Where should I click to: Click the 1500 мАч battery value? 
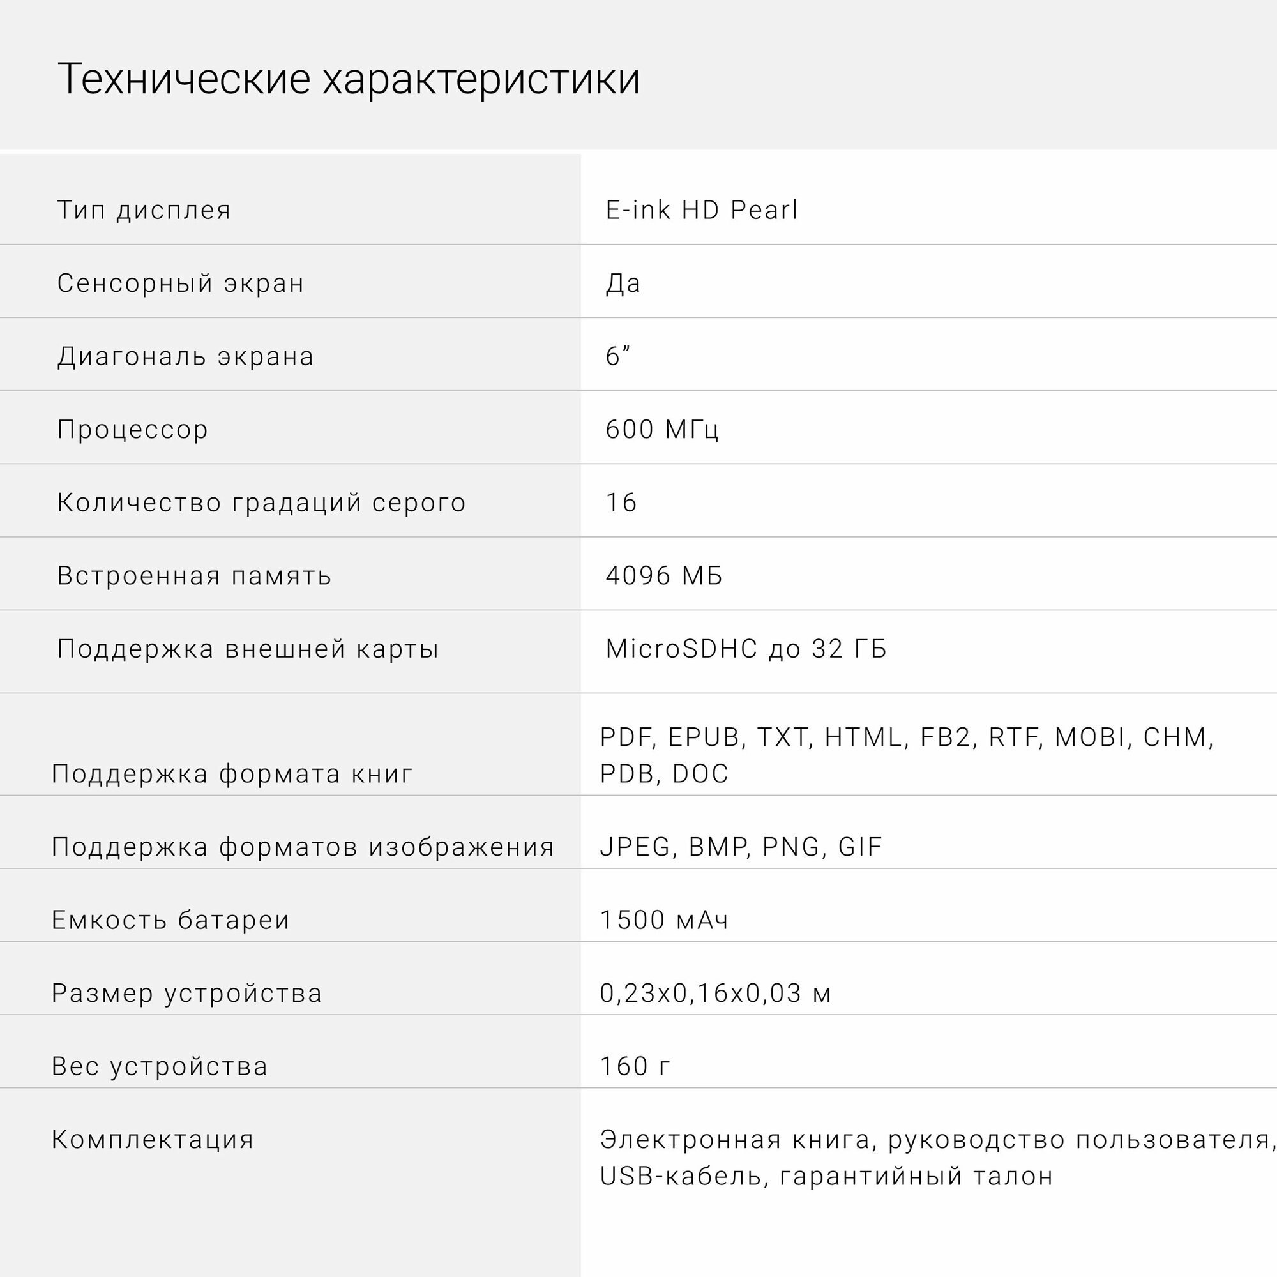tap(663, 921)
